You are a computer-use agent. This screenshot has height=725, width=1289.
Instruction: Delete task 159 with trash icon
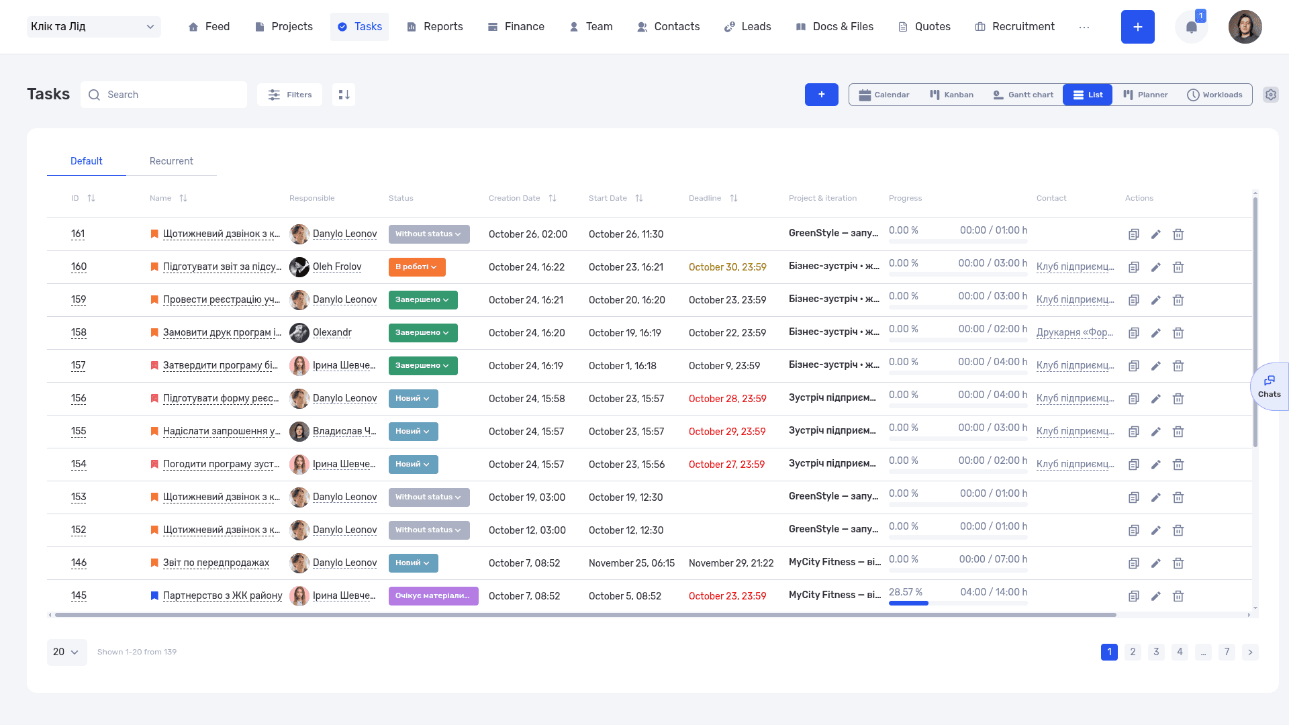pos(1178,300)
